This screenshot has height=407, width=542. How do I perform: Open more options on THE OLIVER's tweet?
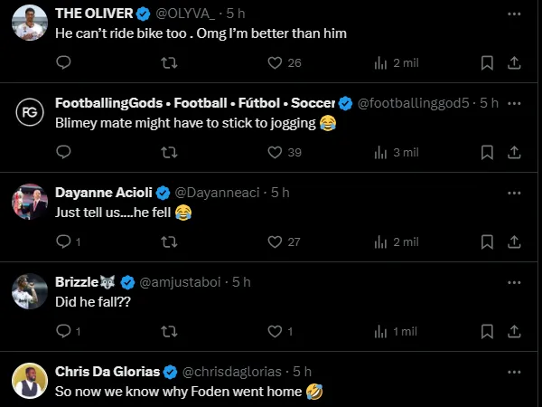514,14
